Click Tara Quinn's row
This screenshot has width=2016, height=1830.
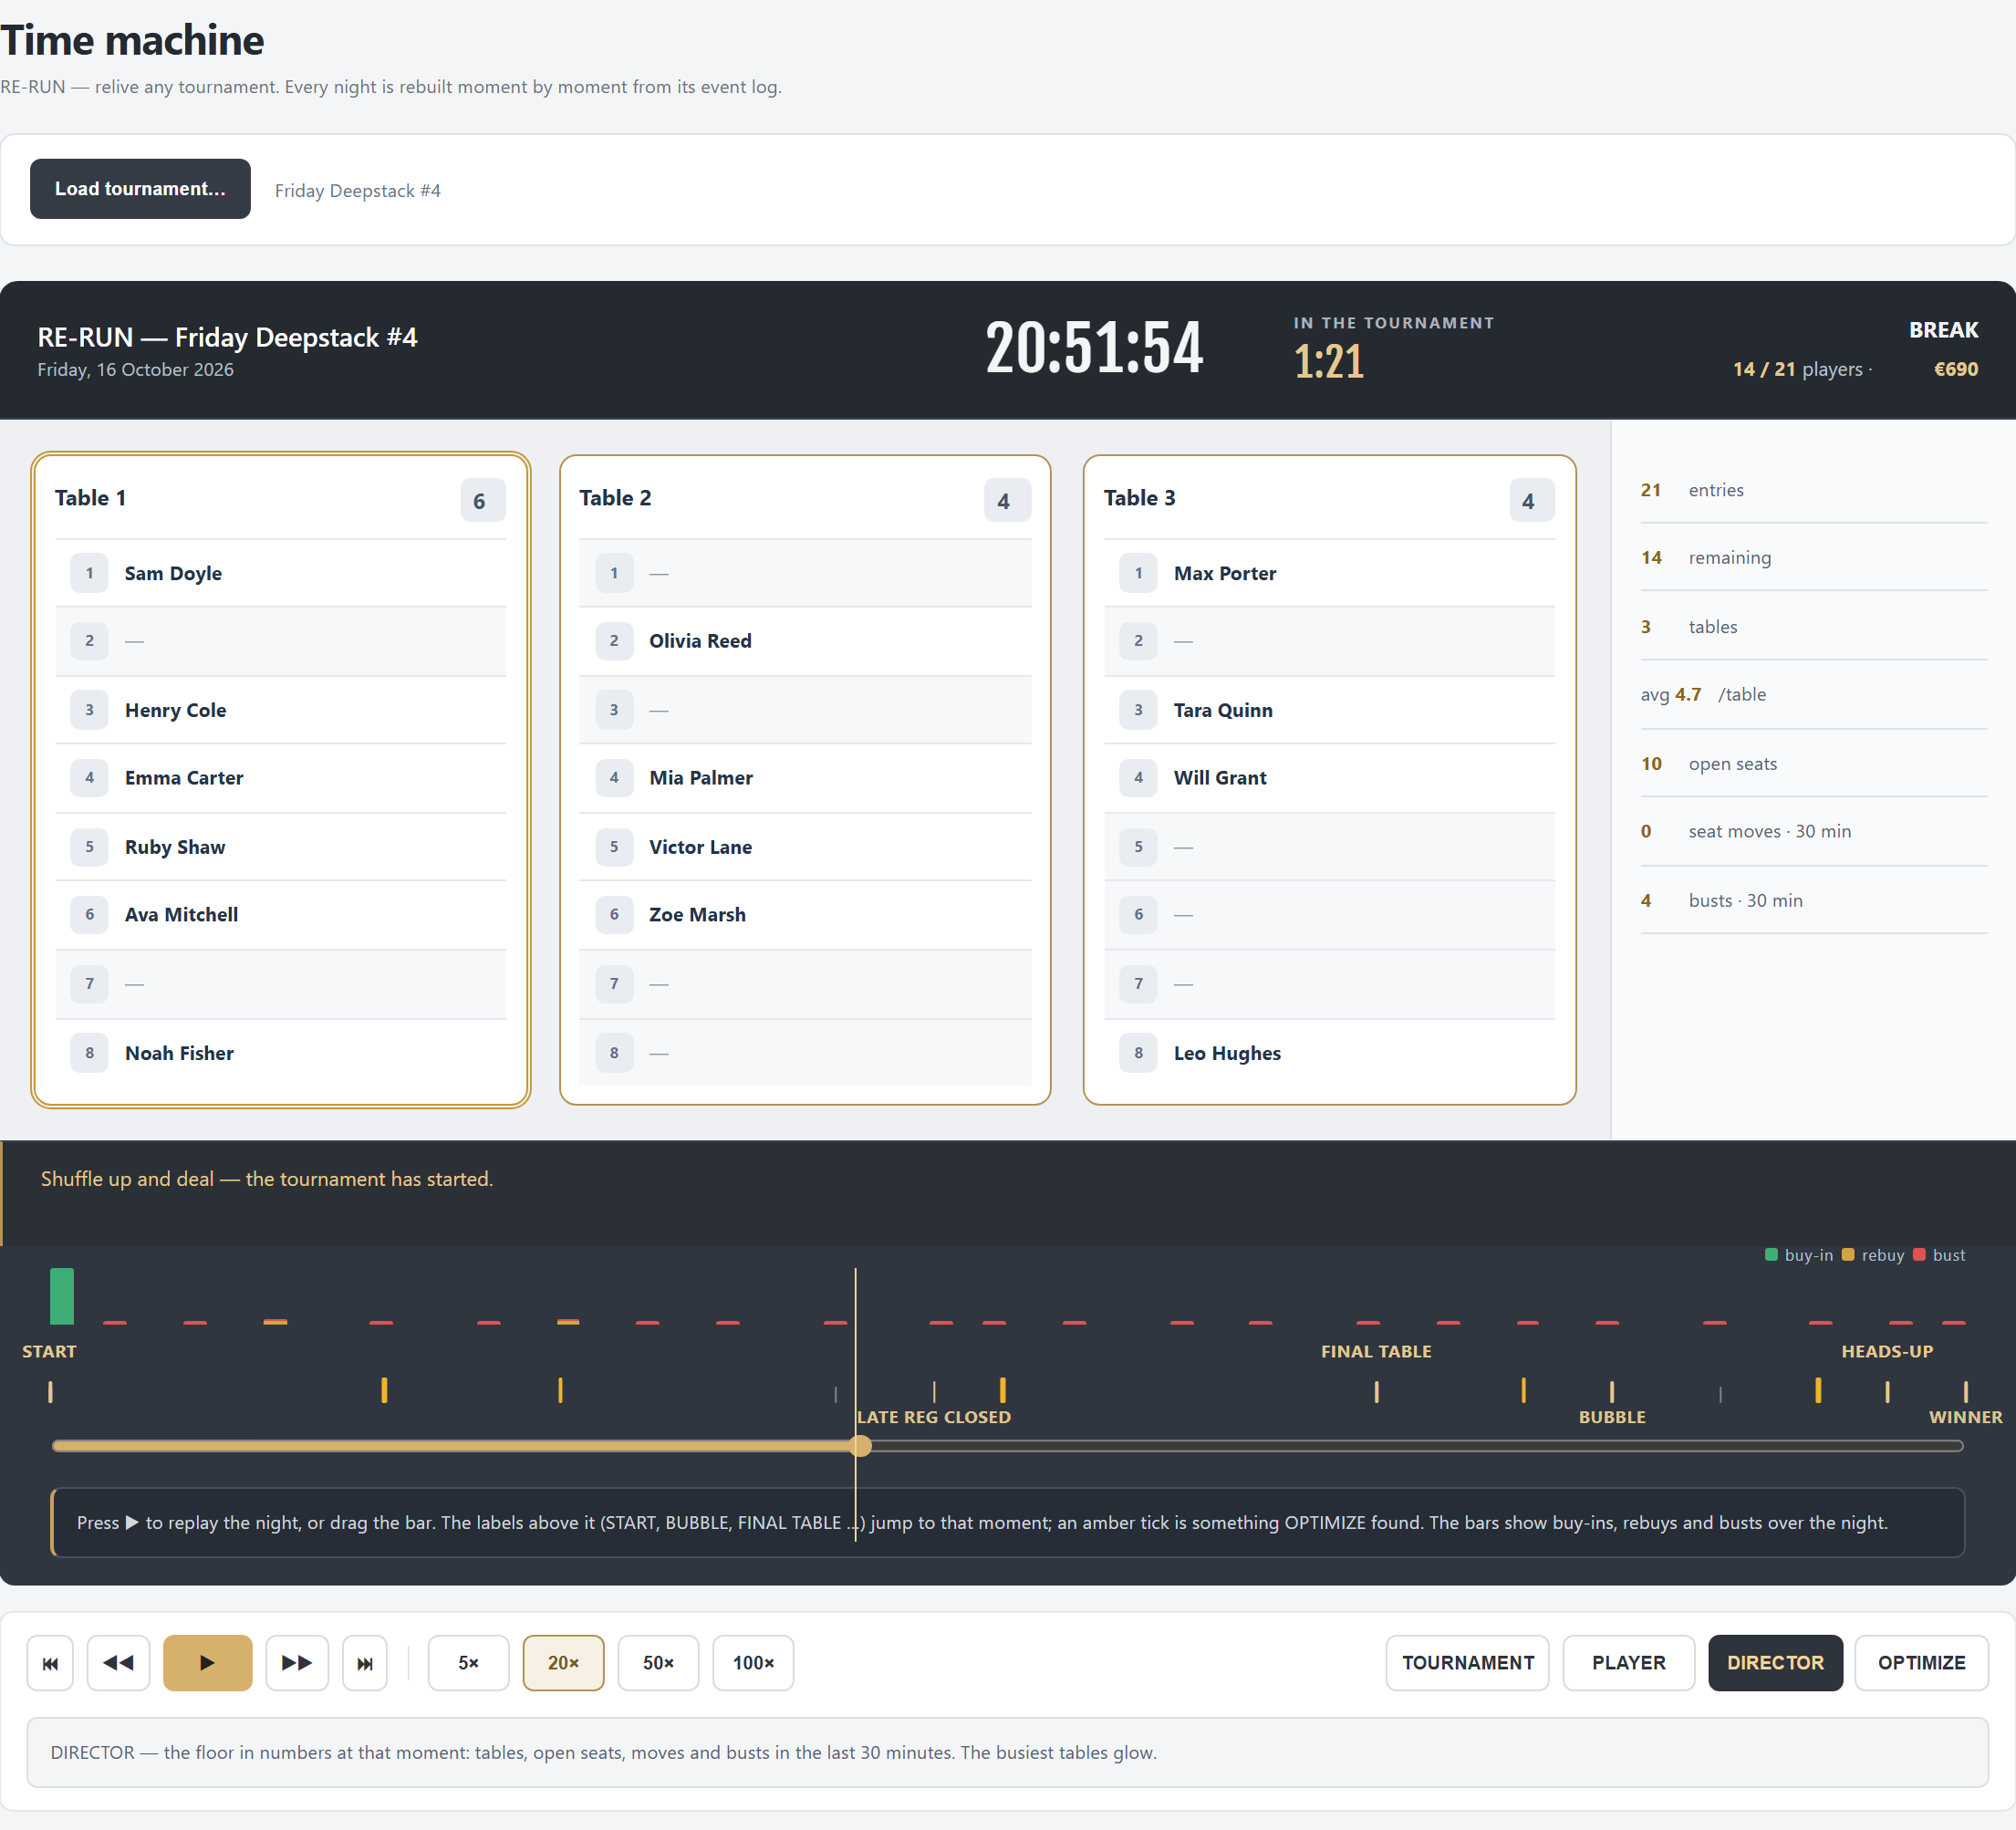[1329, 710]
